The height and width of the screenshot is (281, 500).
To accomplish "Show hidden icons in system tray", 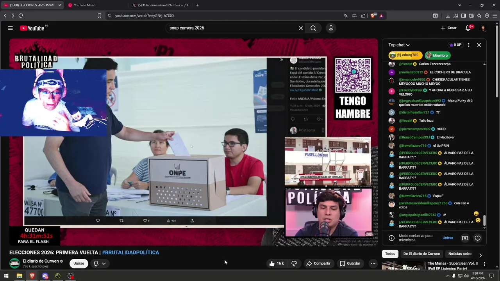I will [447, 276].
